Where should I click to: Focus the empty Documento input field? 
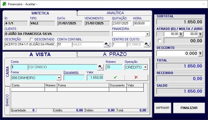pyautogui.click(x=74, y=78)
